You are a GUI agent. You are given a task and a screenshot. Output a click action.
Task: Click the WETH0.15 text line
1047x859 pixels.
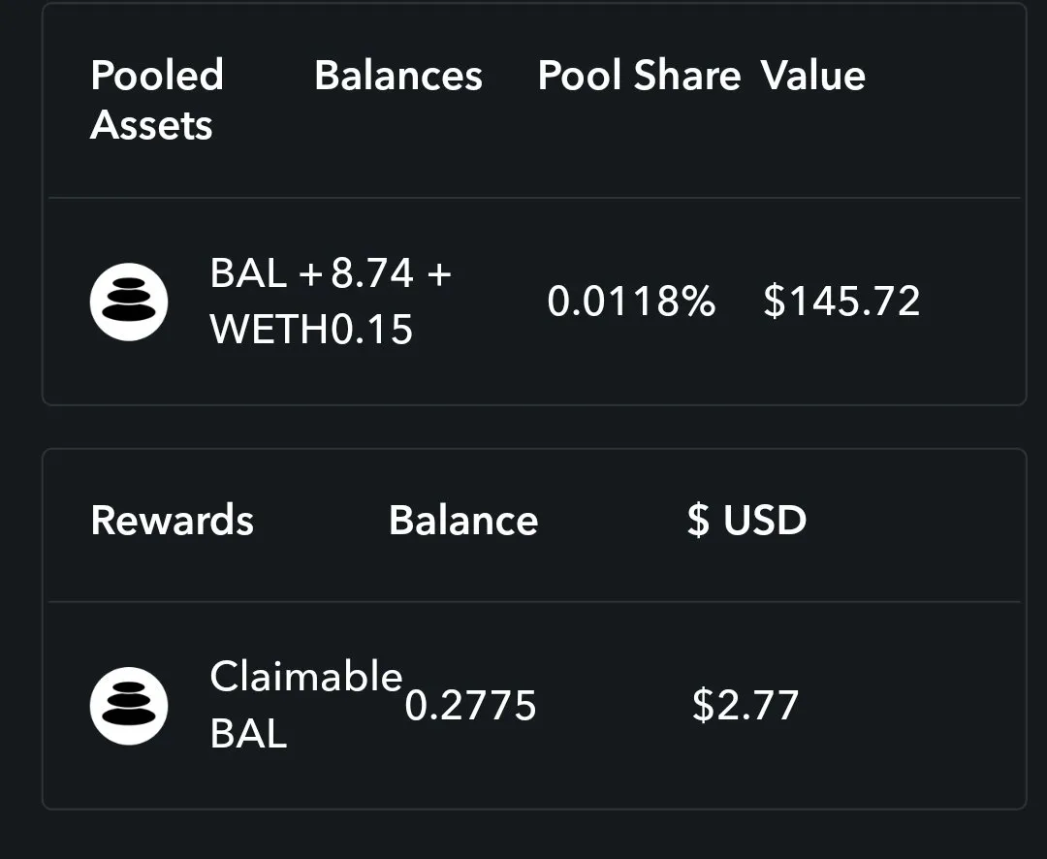[x=311, y=330]
